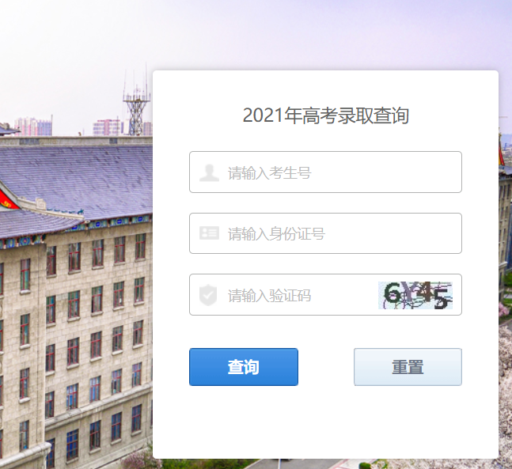Click the hazy sky above the login card
512x469 pixels.
(x=327, y=32)
